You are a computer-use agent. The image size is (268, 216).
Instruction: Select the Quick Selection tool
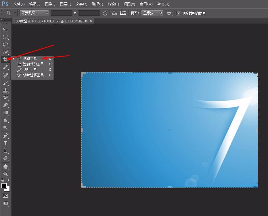5,52
